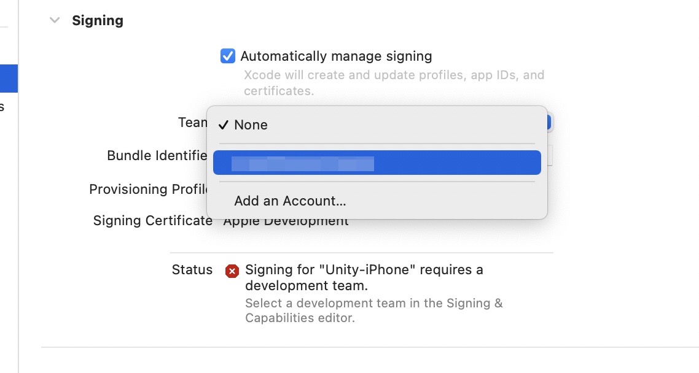Select the highlighted blue sidebar item
Image resolution: width=699 pixels, height=373 pixels.
click(9, 79)
